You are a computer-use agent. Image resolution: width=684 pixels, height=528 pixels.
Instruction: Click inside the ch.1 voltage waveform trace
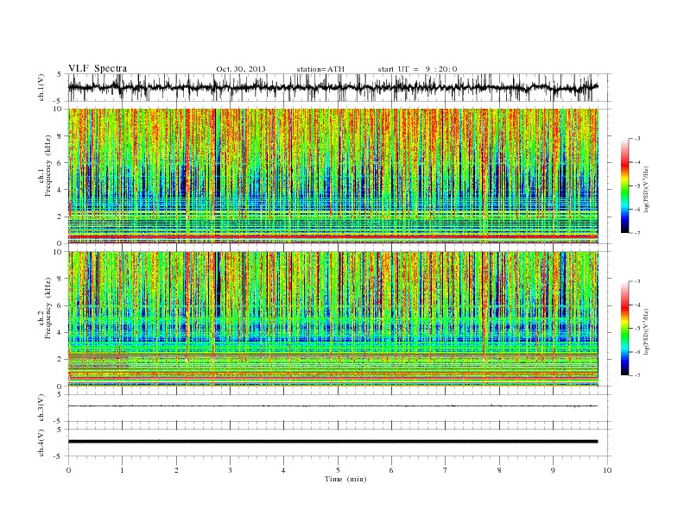coord(332,87)
